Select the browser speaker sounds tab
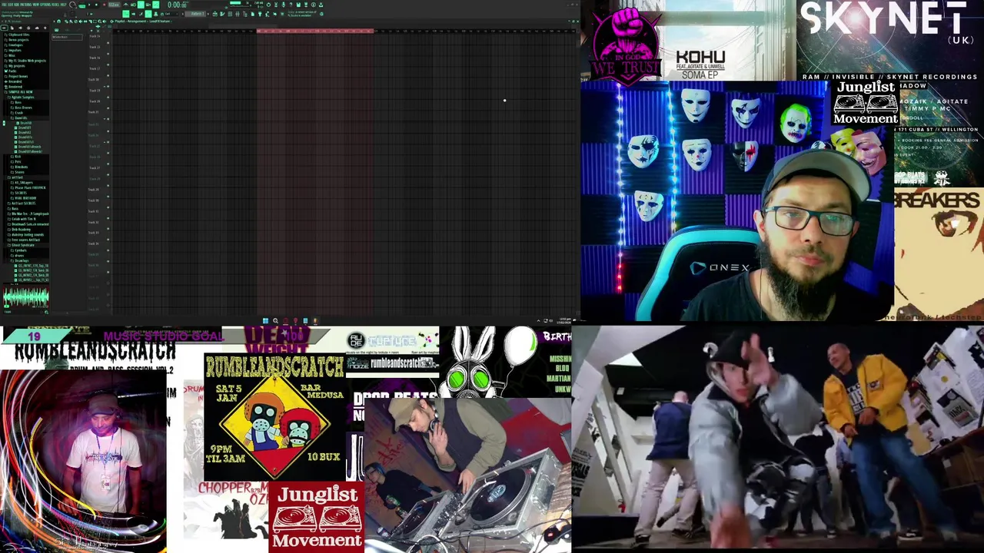984x553 pixels. point(20,28)
